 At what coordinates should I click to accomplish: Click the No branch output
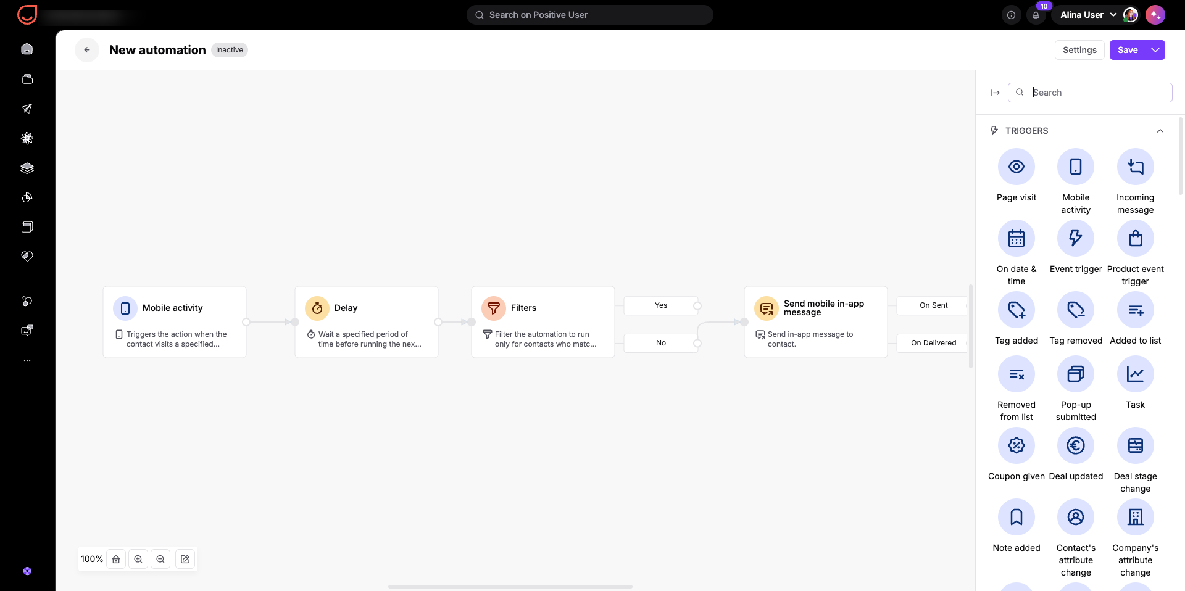tap(661, 343)
